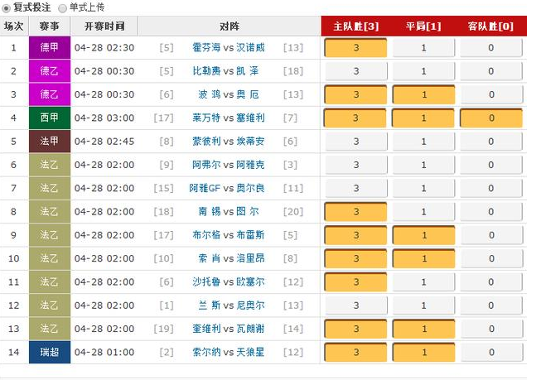This screenshot has height=380, width=541.
Task: Click the 平局[1] column header
Action: coord(423,26)
